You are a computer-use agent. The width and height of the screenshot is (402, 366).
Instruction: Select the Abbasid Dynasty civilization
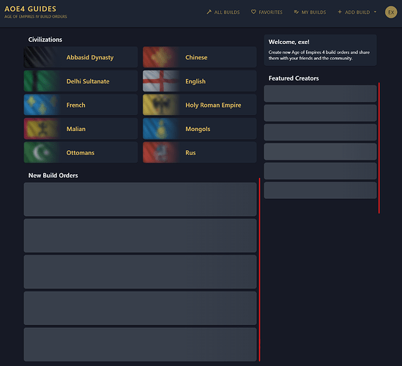point(81,57)
